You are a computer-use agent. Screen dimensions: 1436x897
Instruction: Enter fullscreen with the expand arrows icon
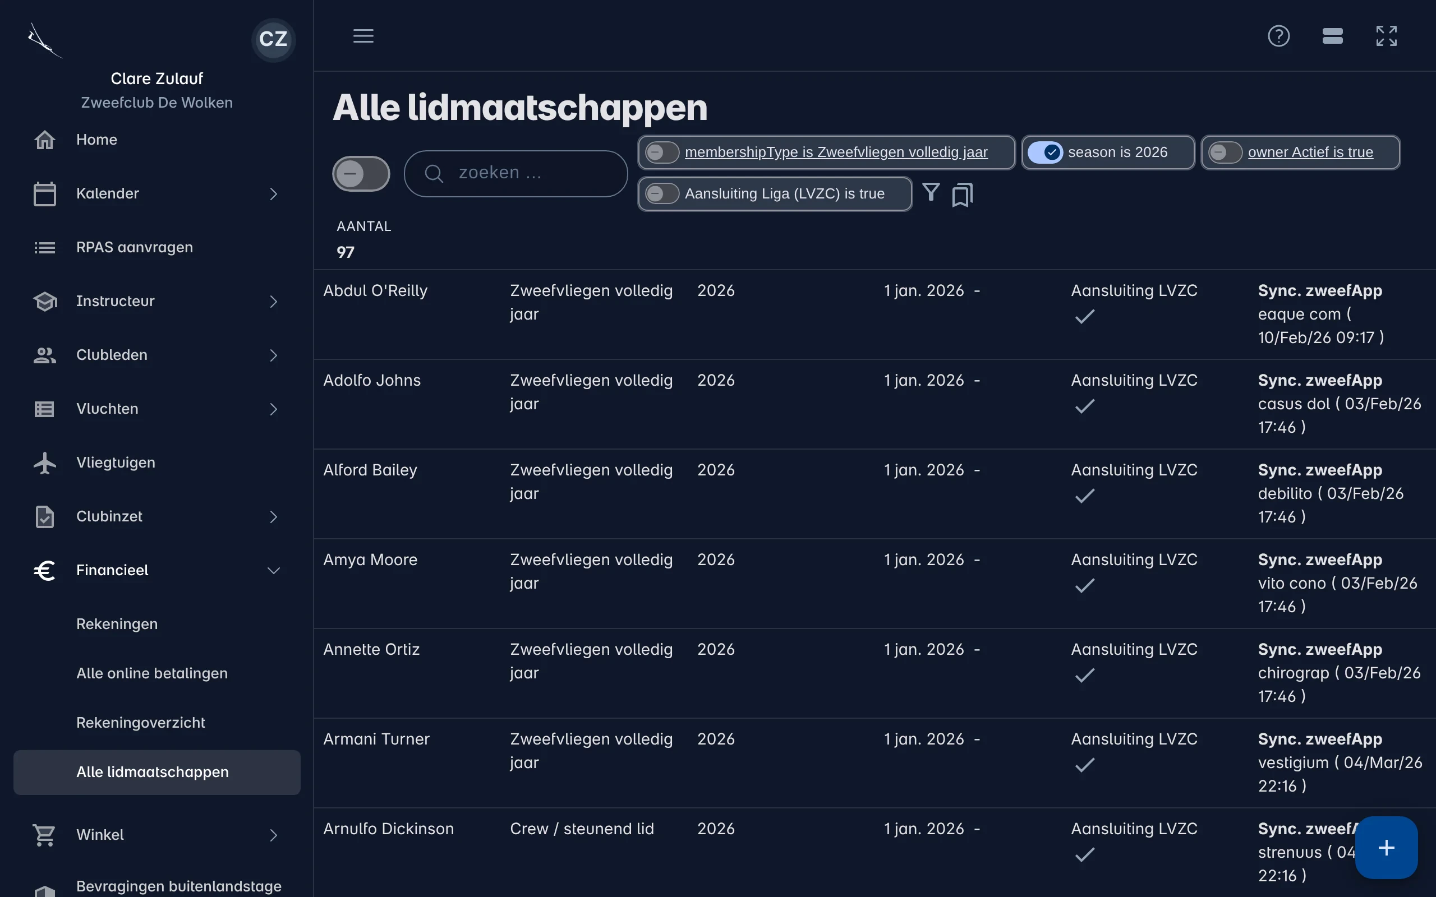1386,35
